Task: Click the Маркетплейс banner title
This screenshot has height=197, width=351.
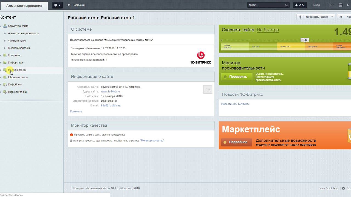Action: pyautogui.click(x=251, y=129)
